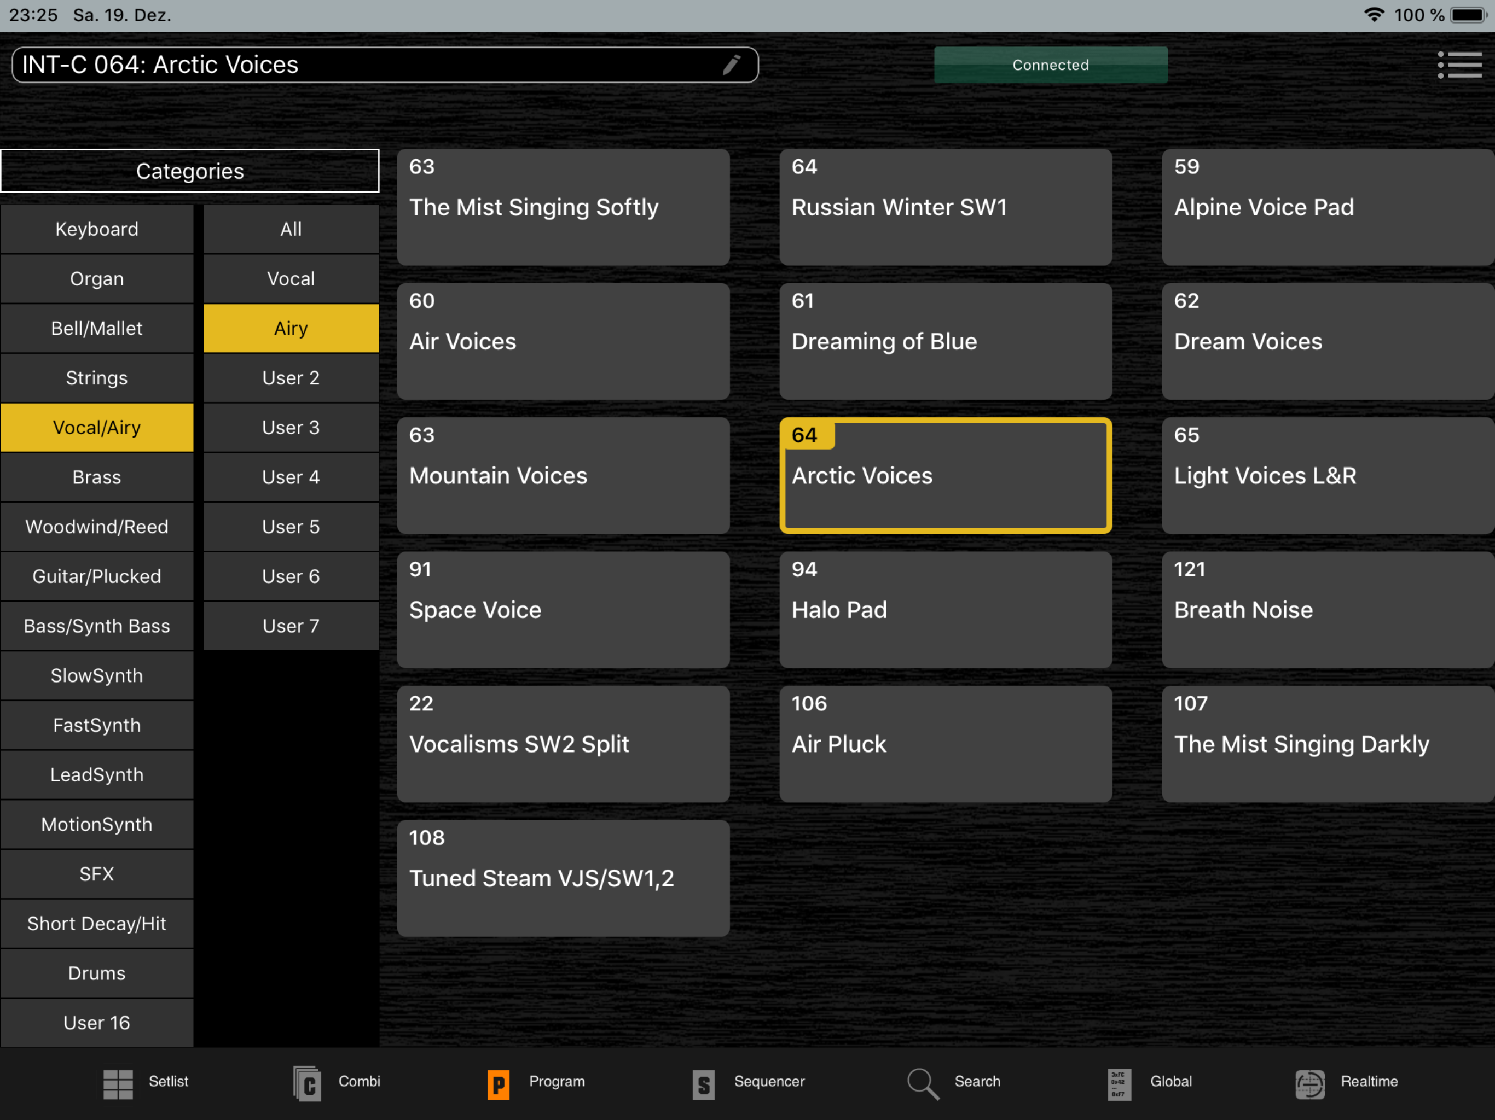Image resolution: width=1495 pixels, height=1120 pixels.
Task: Select the Guitar/Plucked category
Action: click(97, 576)
